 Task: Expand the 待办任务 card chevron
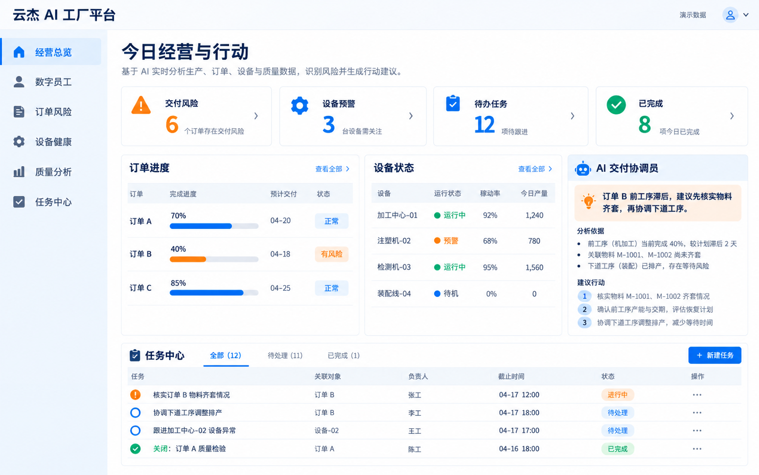point(572,116)
